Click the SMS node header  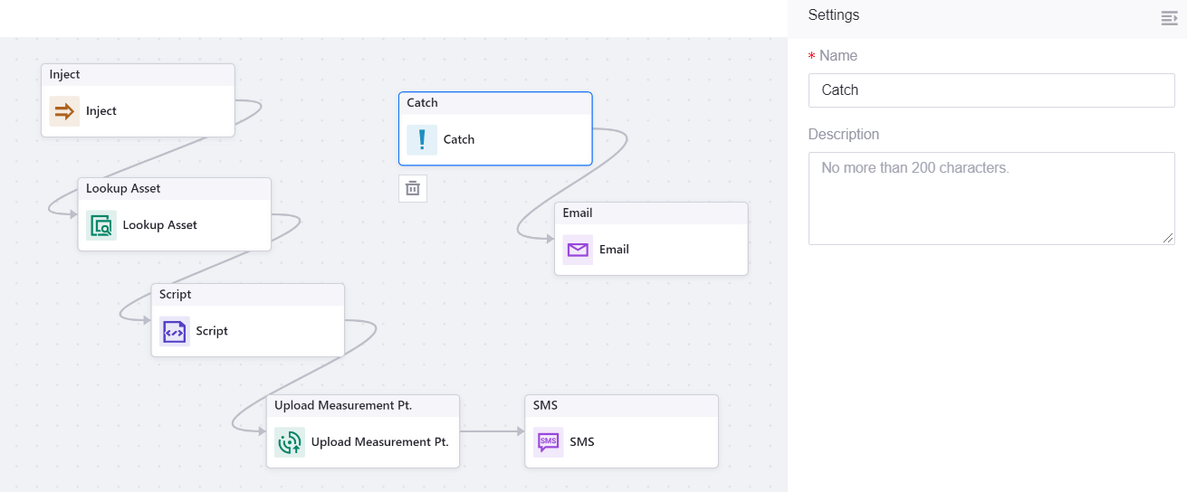(621, 406)
